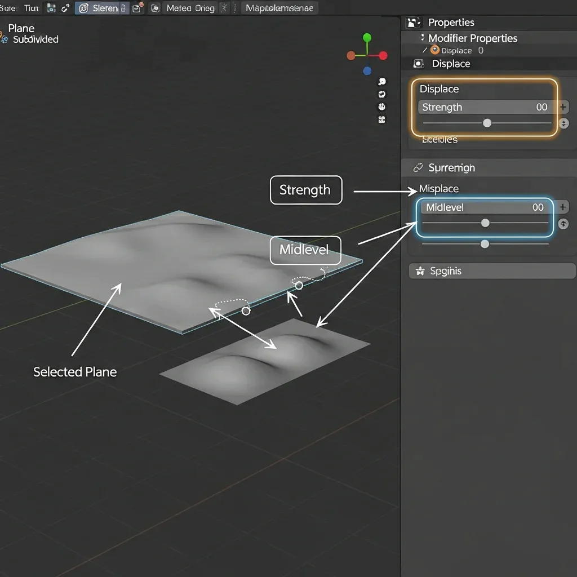Screen dimensions: 577x577
Task: Click the Strength slider knob
Action: pyautogui.click(x=487, y=123)
